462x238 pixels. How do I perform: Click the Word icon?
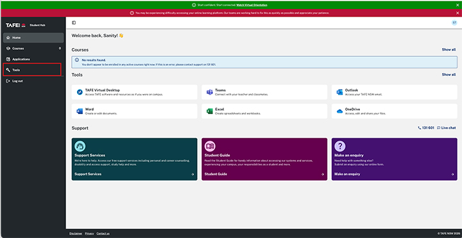[80, 111]
